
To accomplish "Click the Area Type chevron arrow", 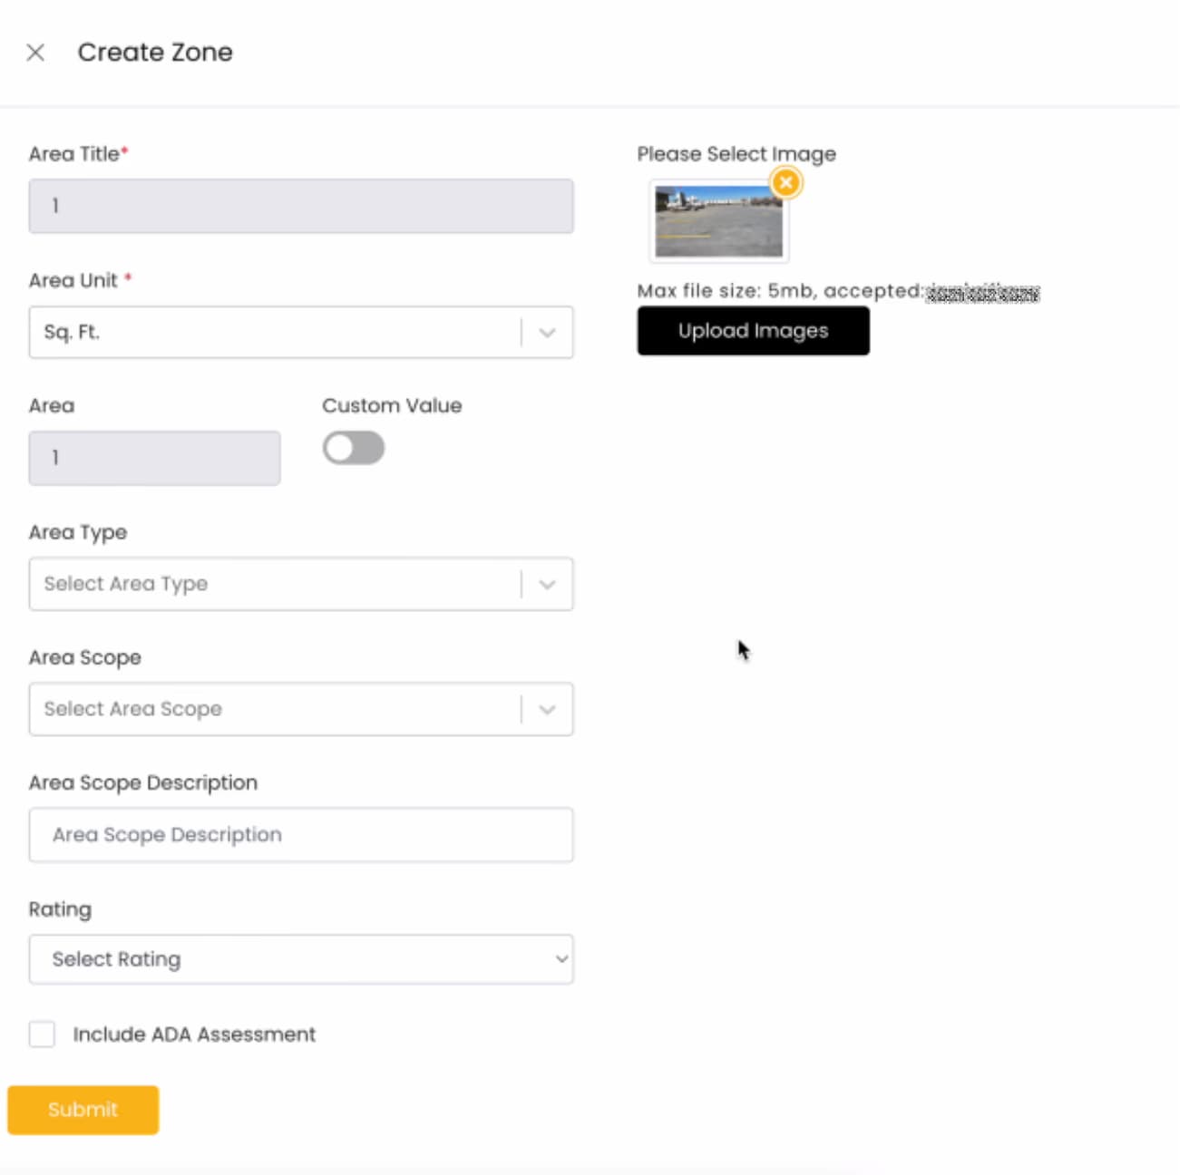I will point(547,585).
